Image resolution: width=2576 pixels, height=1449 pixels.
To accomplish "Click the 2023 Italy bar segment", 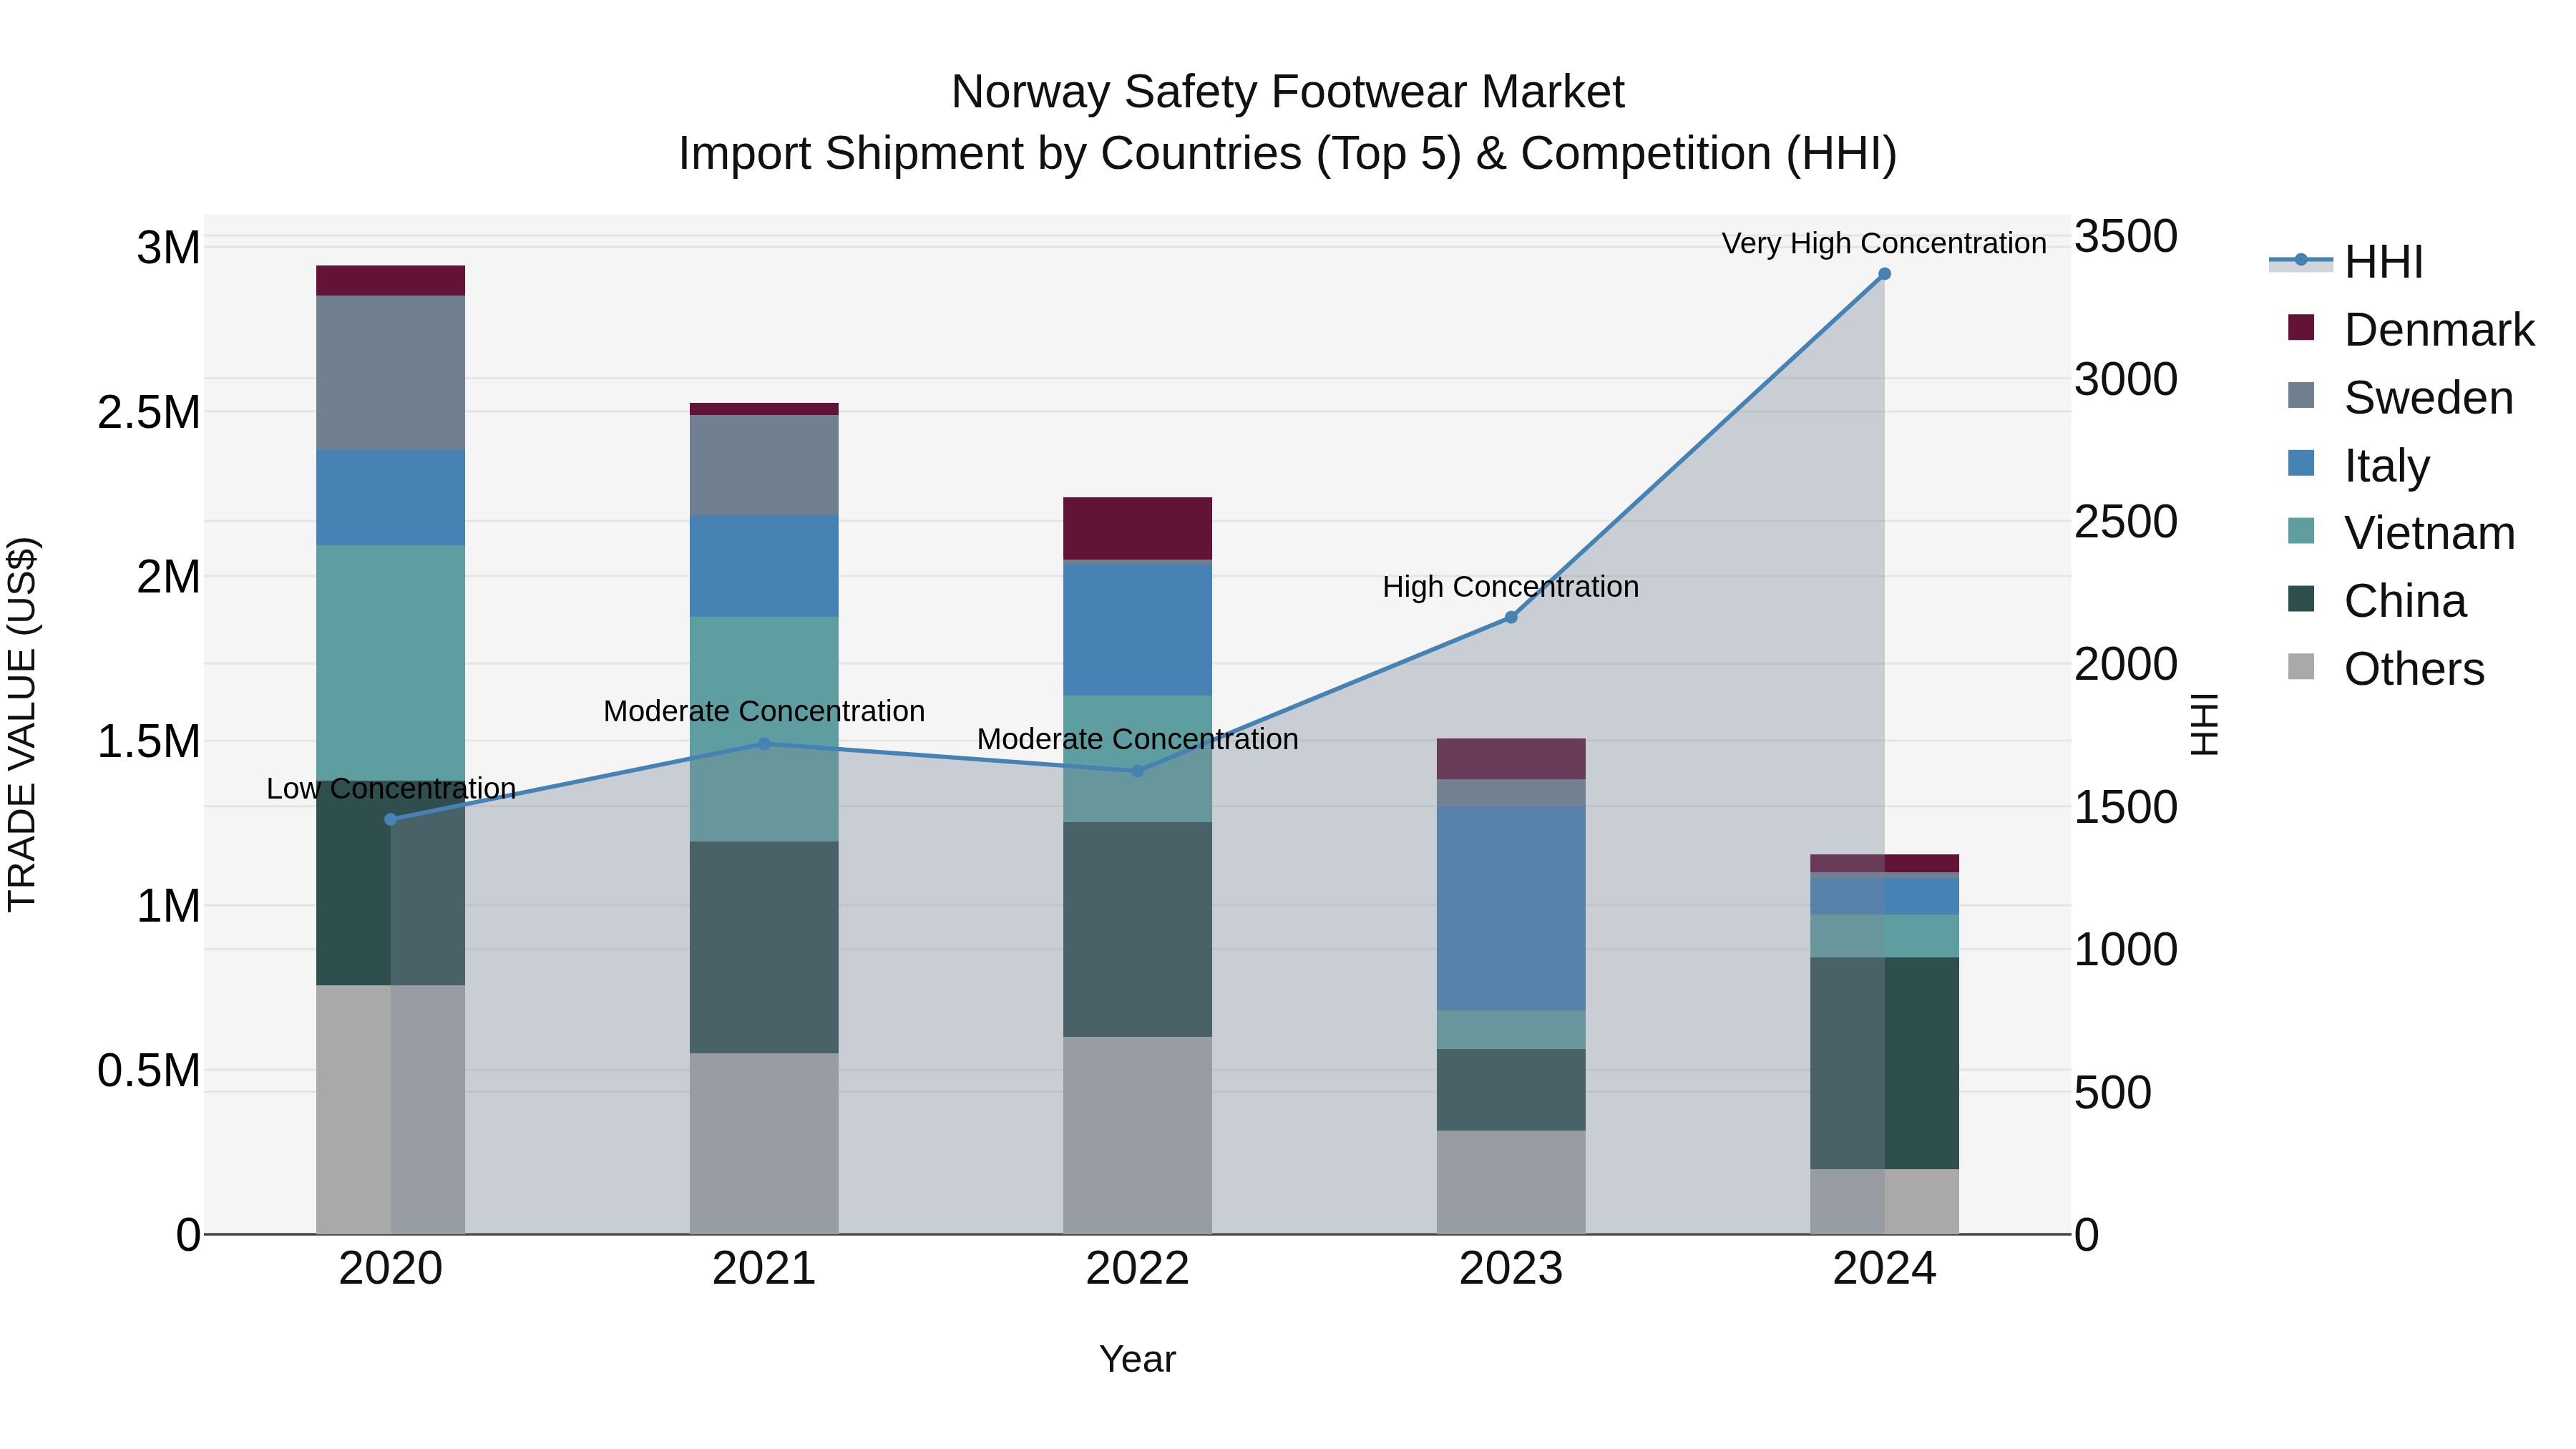I will pyautogui.click(x=1511, y=909).
